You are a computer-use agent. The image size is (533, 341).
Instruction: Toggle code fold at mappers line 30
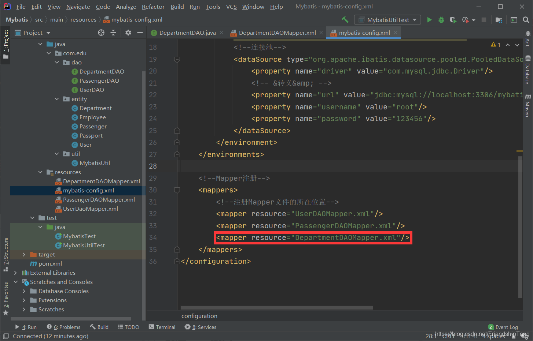177,190
